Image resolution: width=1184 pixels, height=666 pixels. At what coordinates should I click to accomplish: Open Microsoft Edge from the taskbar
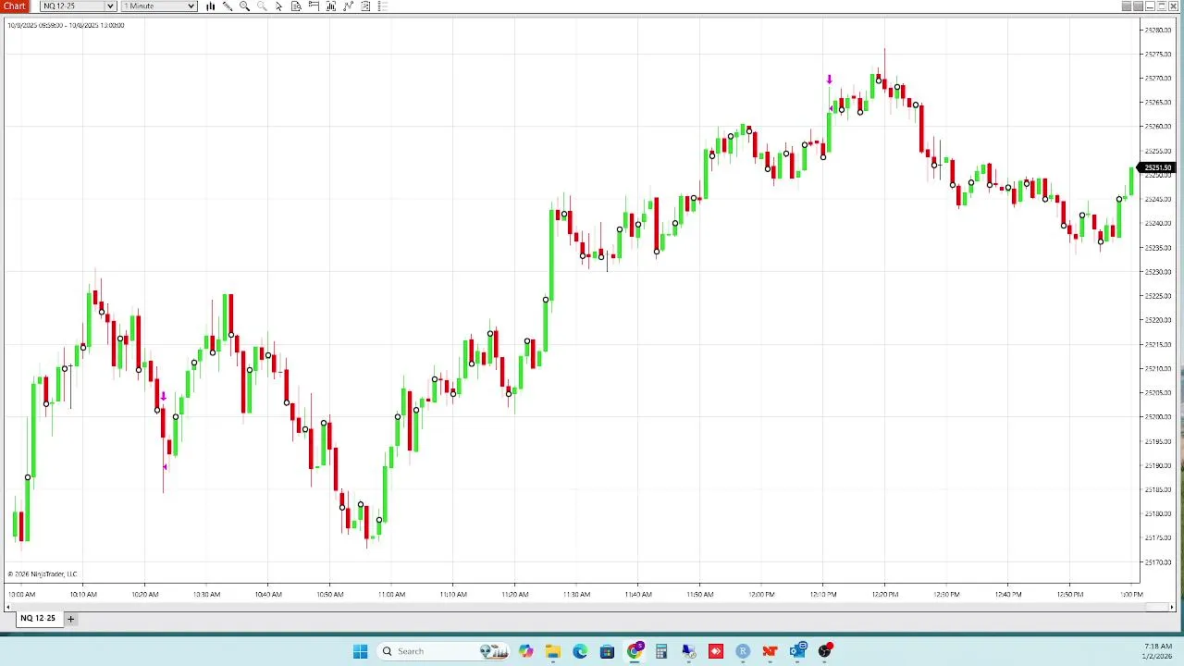point(580,651)
